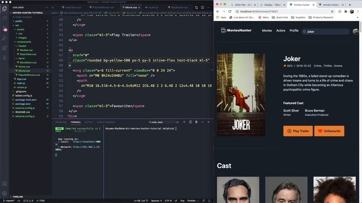
Task: Click the Joker movie poster
Action: pos(241,95)
